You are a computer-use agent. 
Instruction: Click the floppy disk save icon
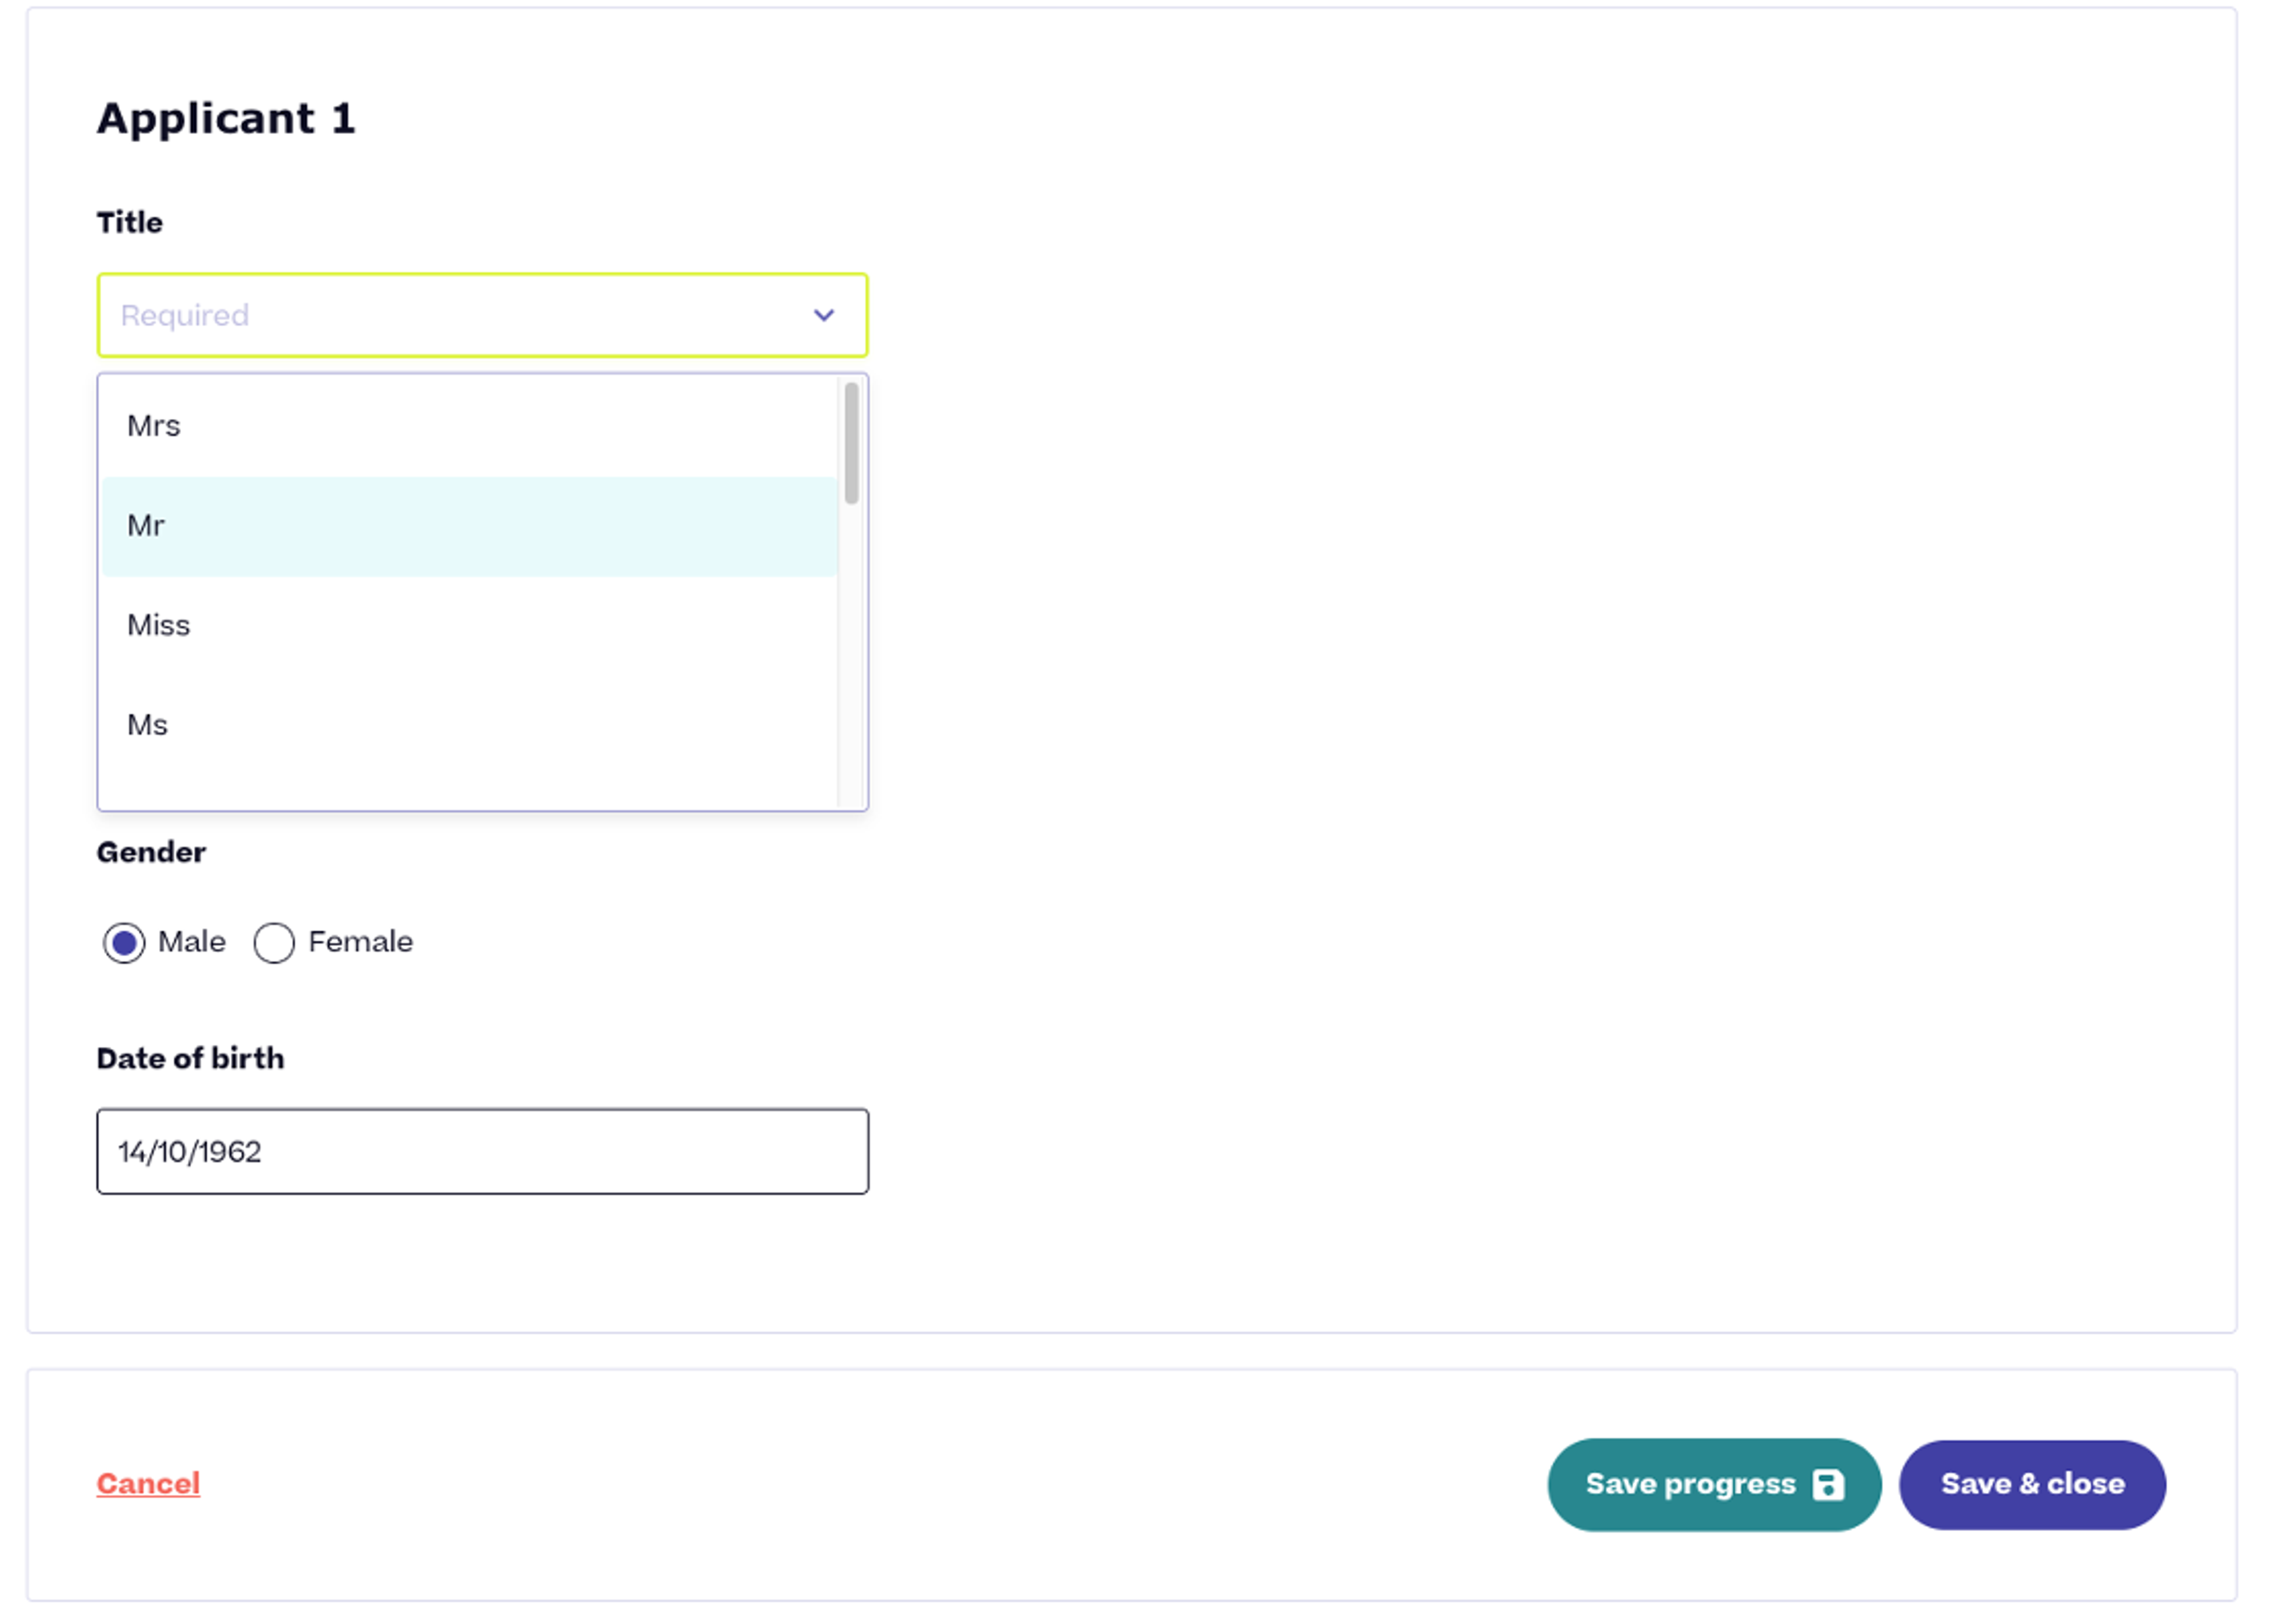click(1828, 1485)
